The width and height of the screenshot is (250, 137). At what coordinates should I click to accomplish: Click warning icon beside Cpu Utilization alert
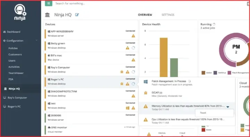click(145, 120)
